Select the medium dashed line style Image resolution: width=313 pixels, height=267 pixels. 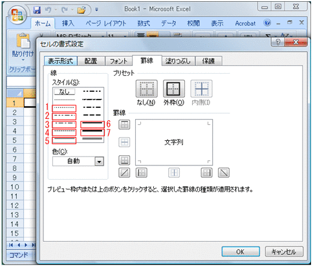(92, 115)
